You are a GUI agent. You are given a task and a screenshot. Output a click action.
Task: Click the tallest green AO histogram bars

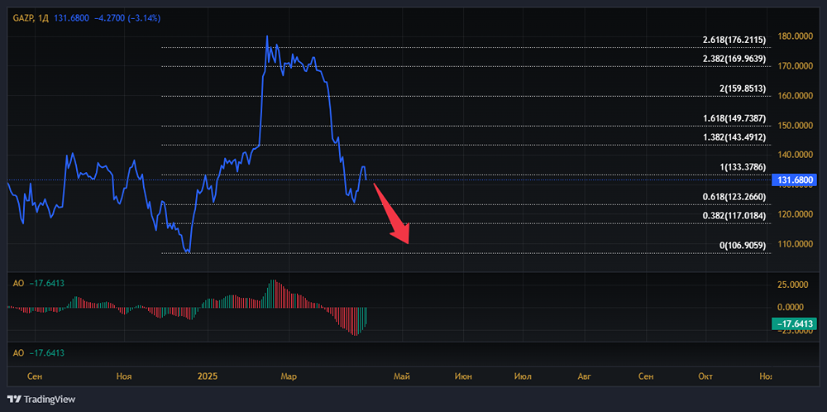point(273,294)
